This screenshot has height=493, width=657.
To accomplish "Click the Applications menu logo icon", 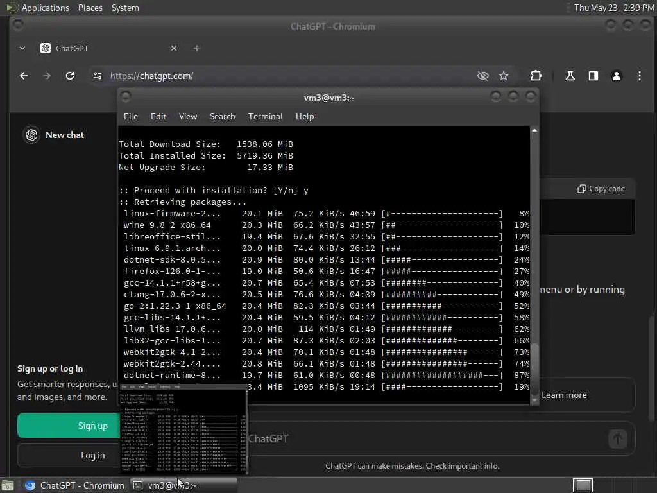I will click(10, 8).
